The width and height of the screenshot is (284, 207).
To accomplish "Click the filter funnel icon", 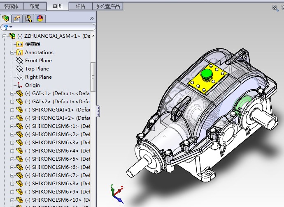I will pyautogui.click(x=6, y=27).
